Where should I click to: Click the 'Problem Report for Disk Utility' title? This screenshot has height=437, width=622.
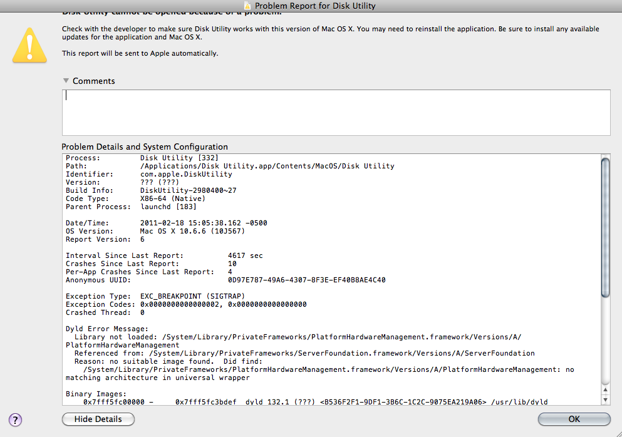coord(315,6)
